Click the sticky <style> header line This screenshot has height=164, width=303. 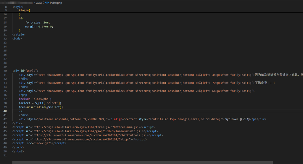click(18, 7)
